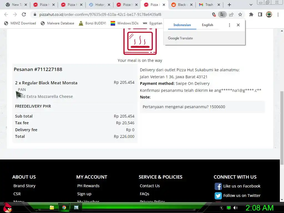Go forward with the forward arrow
Viewport: 284px width, 213px height.
[x=15, y=14]
